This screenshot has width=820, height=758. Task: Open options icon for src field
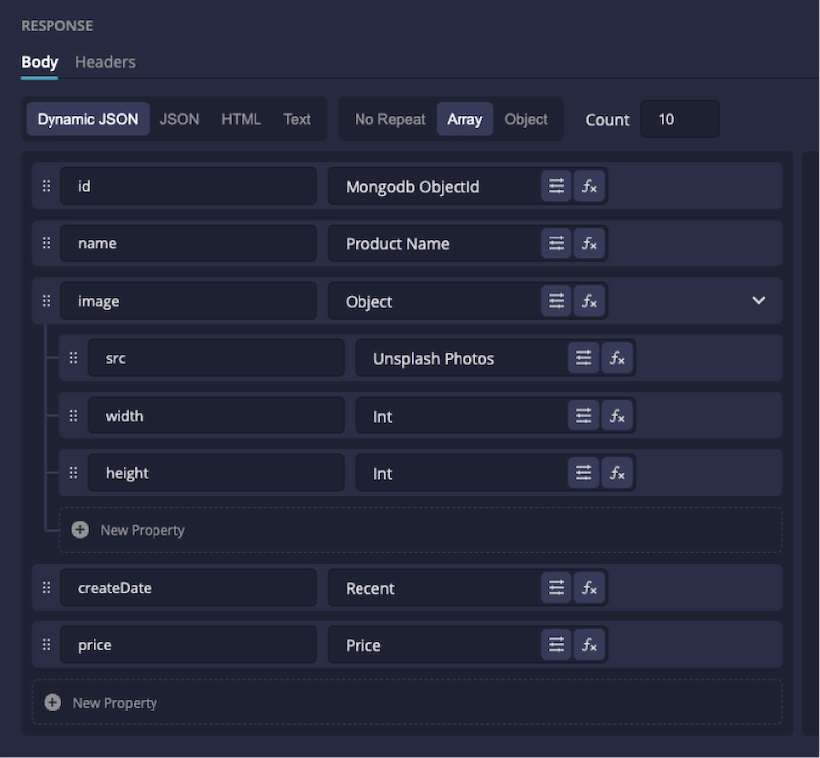pyautogui.click(x=583, y=358)
